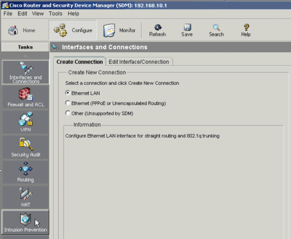Open the NAT task
The width and height of the screenshot is (291, 239).
click(26, 197)
